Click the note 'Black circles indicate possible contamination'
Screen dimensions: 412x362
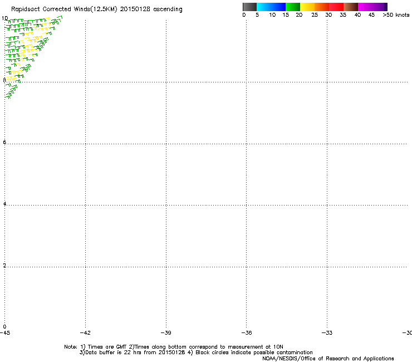point(254,353)
